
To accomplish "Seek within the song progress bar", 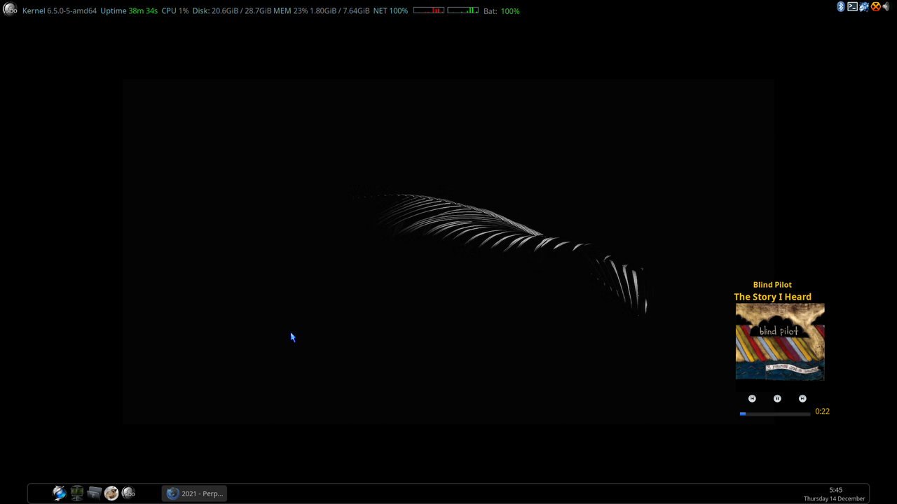I will 775,414.
